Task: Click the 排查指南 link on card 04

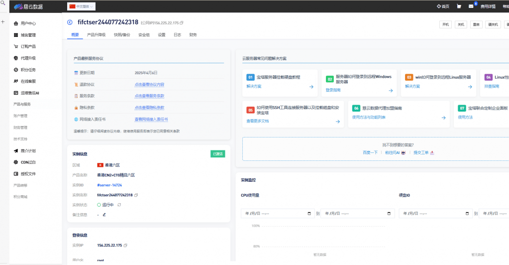Action: click(492, 87)
